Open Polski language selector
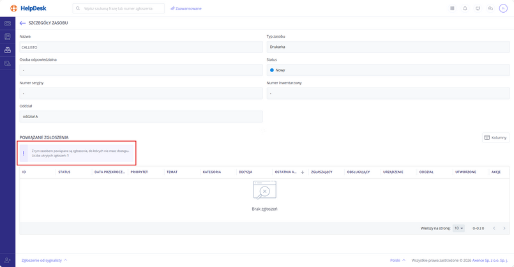514x267 pixels. click(x=398, y=261)
